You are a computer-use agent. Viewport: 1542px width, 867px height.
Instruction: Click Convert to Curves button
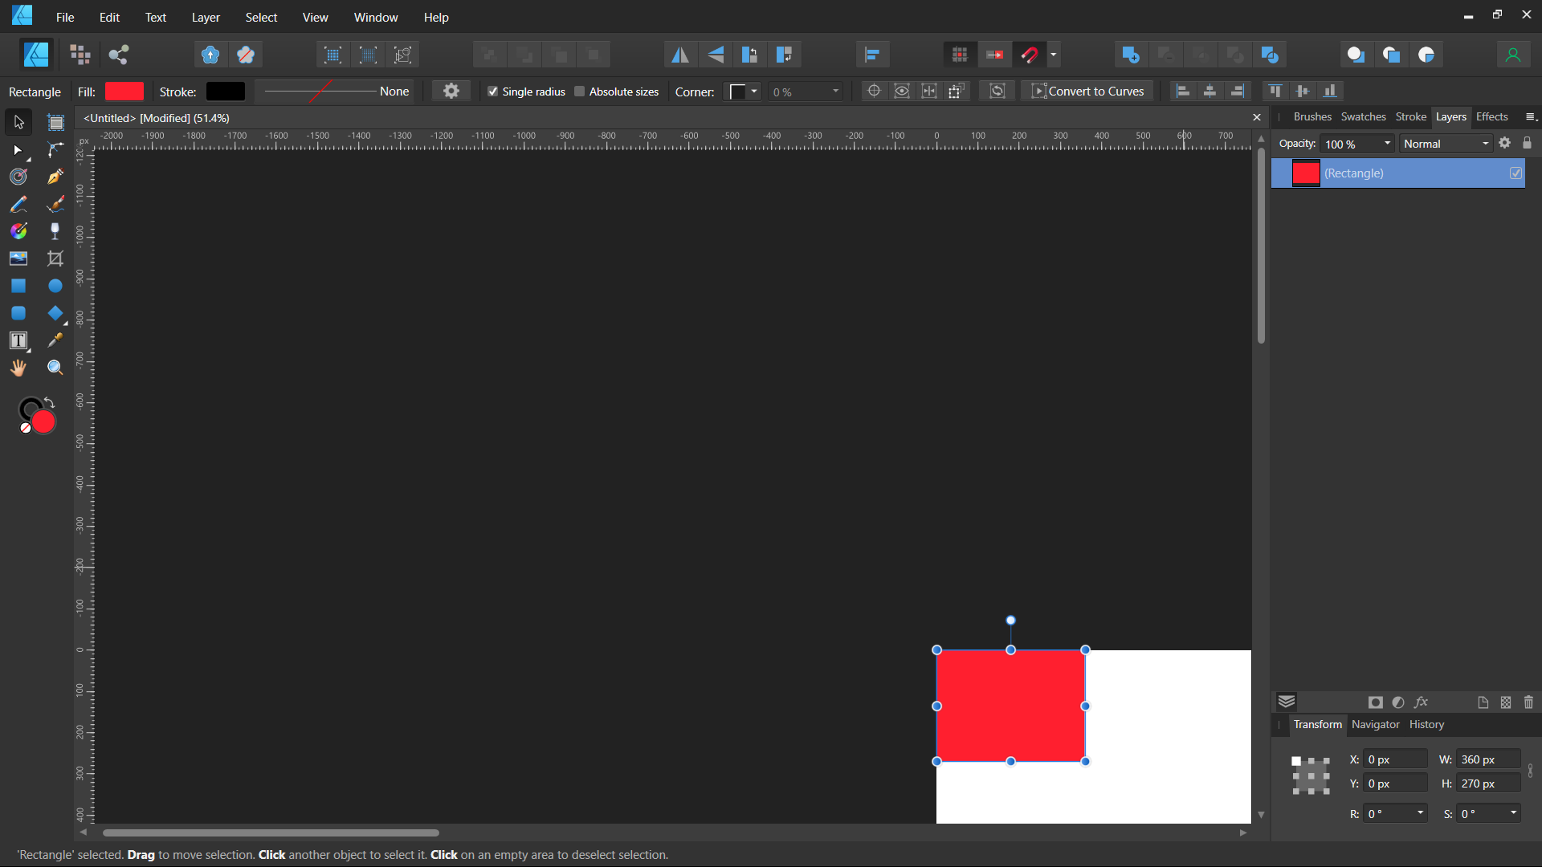click(x=1087, y=92)
